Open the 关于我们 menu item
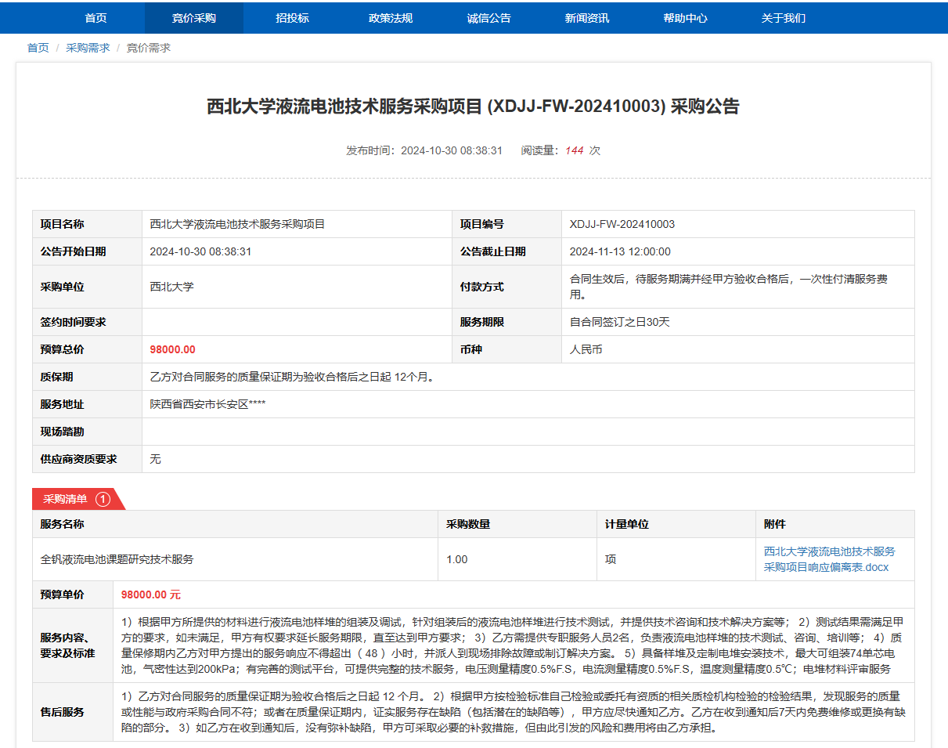The image size is (948, 748). pos(783,18)
